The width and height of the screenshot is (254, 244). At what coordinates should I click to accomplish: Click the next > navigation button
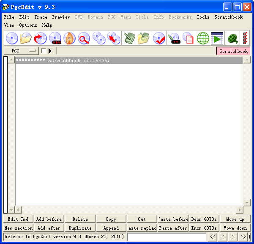[x=233, y=237]
